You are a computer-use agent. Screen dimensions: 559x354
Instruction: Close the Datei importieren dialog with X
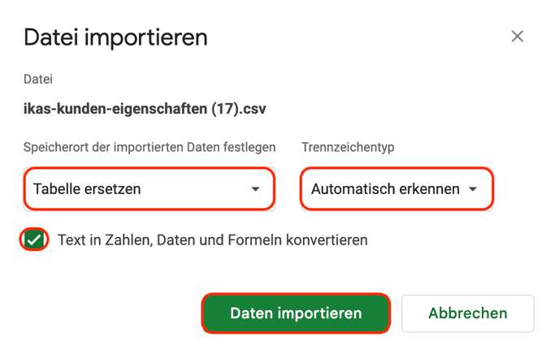click(518, 37)
